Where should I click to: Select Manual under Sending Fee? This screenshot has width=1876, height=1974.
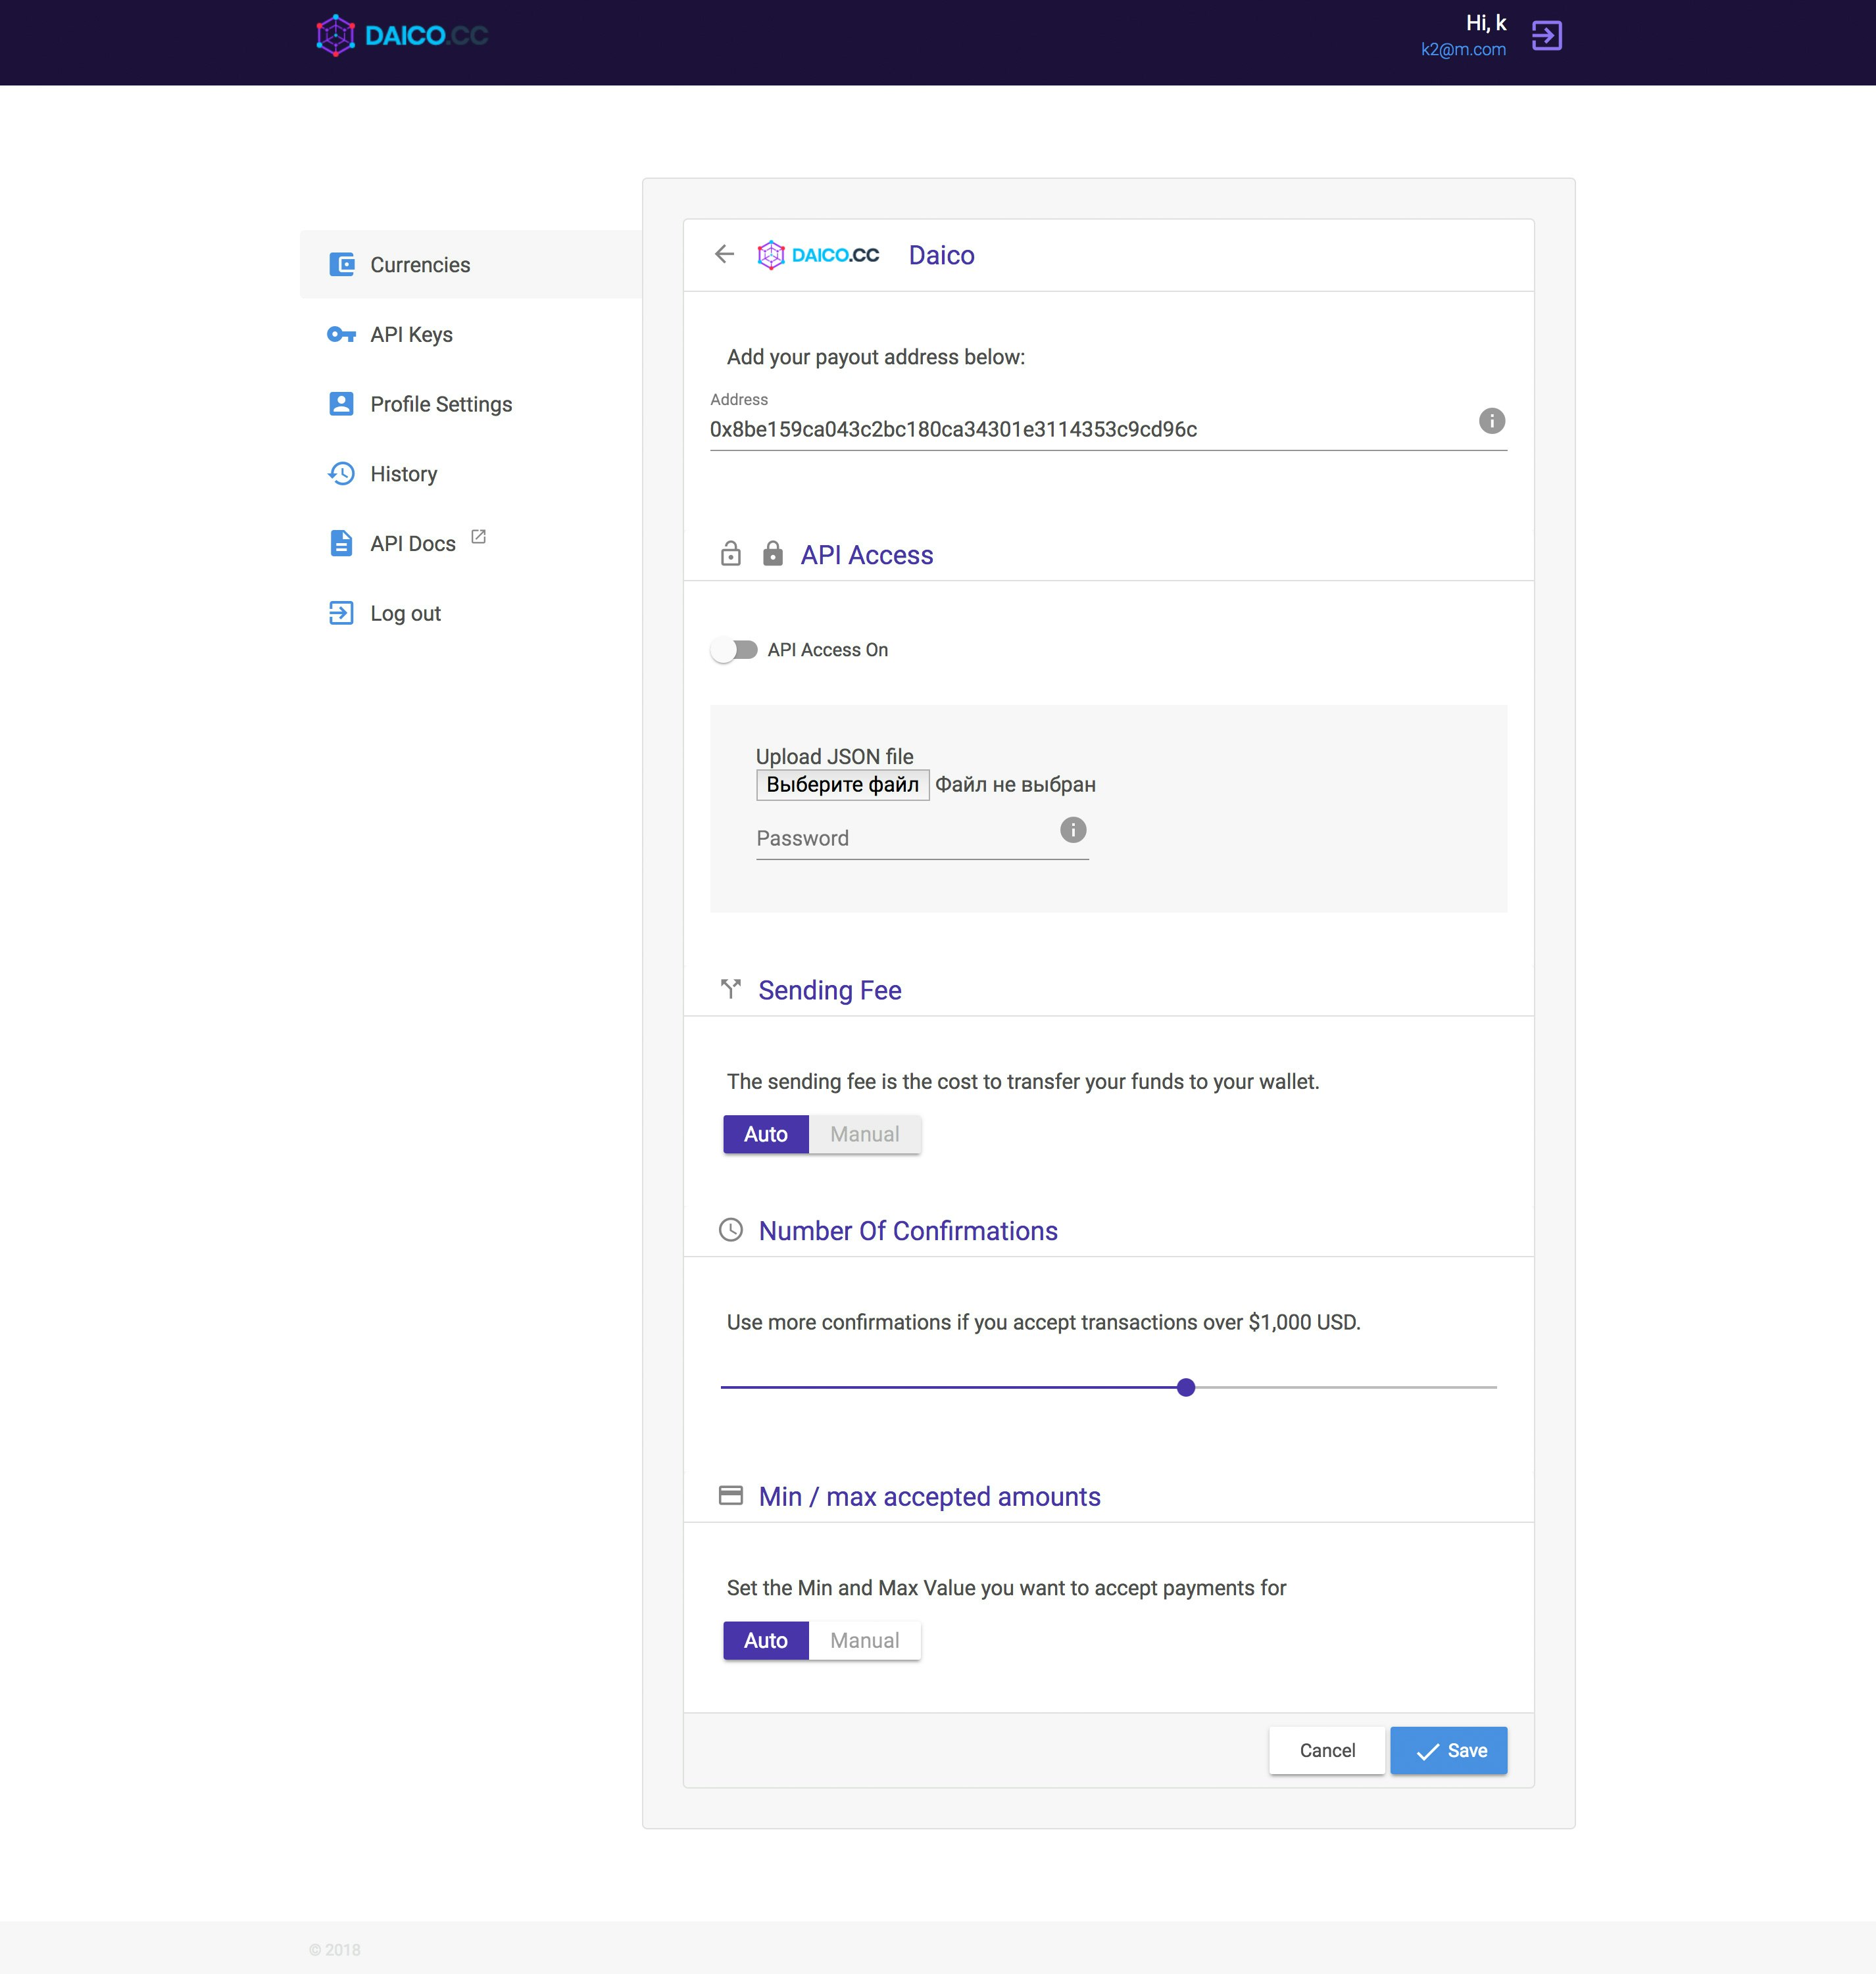pyautogui.click(x=864, y=1134)
